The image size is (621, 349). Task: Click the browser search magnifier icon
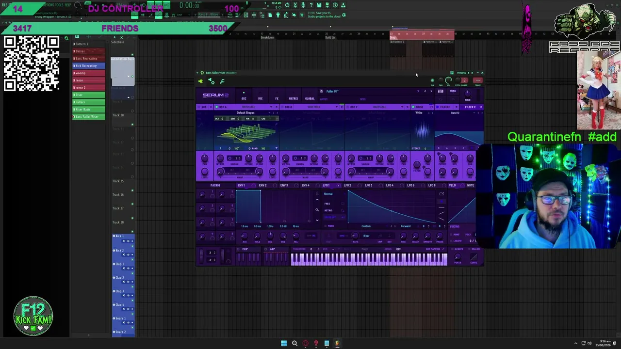point(66,38)
